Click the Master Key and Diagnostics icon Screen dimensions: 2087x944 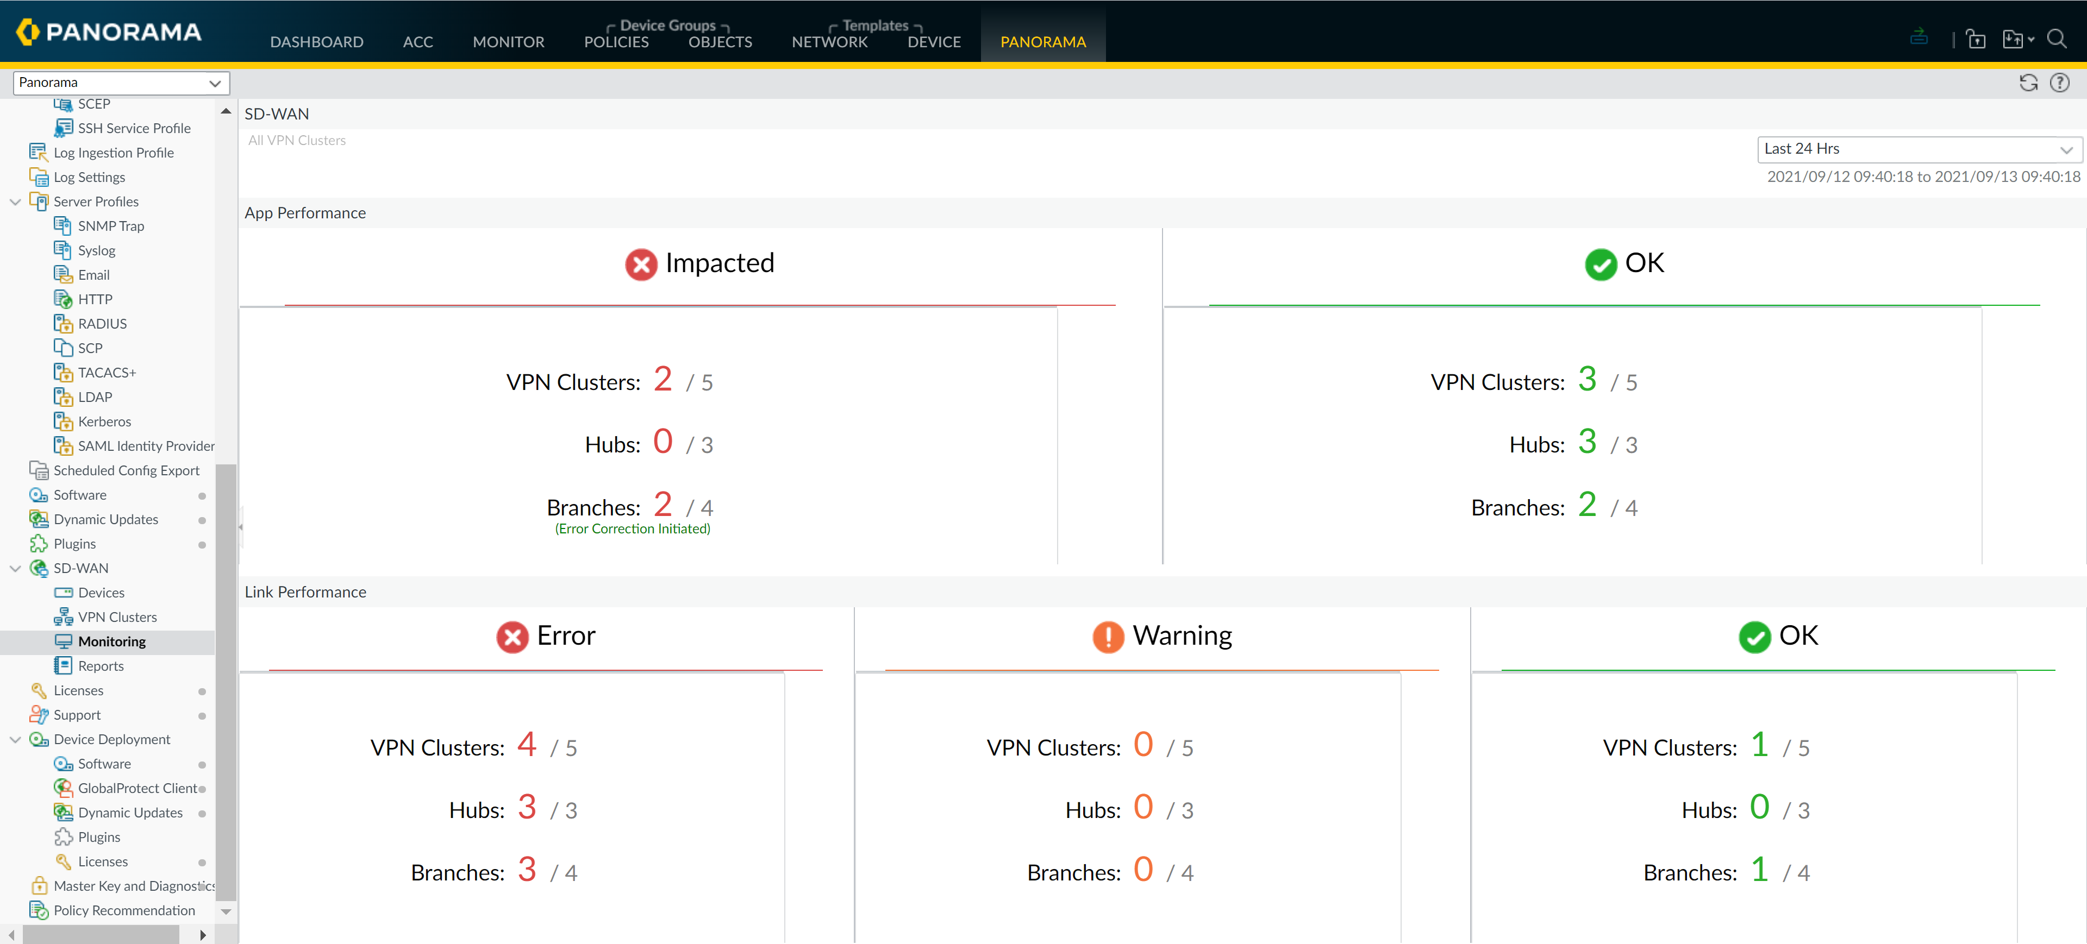[x=39, y=886]
